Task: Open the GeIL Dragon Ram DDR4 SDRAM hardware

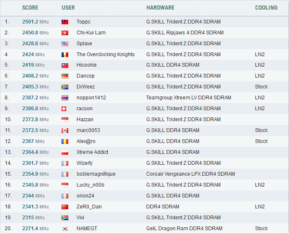Action: point(184,229)
